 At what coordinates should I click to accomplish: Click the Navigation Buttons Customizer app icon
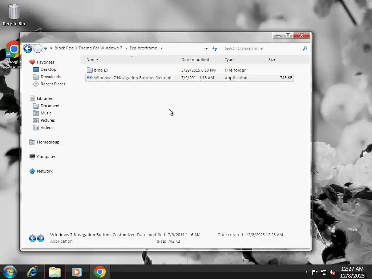point(89,78)
